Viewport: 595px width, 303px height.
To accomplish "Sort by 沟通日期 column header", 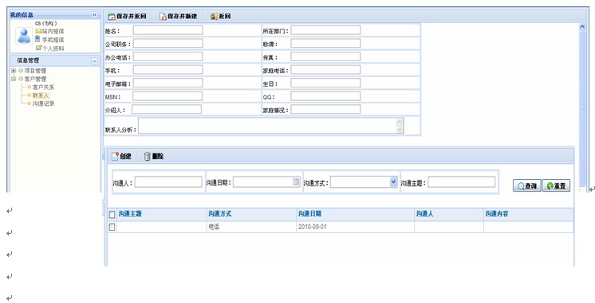I will click(x=309, y=214).
